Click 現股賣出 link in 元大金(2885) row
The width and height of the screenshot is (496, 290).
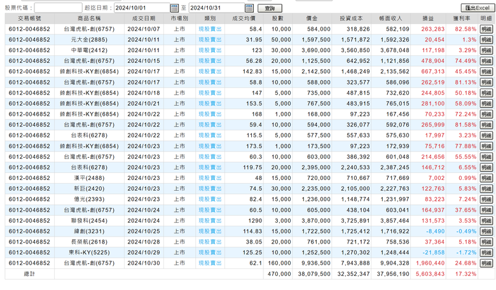tap(210, 40)
